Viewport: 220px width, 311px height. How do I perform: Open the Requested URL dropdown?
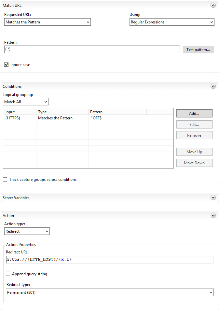48,22
